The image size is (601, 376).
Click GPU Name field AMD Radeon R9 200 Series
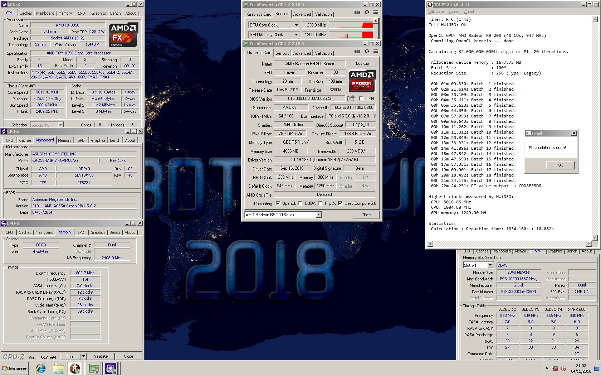[x=310, y=64]
